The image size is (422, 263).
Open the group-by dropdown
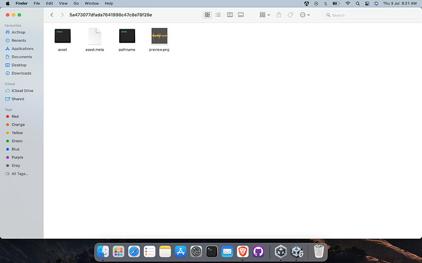pos(265,15)
